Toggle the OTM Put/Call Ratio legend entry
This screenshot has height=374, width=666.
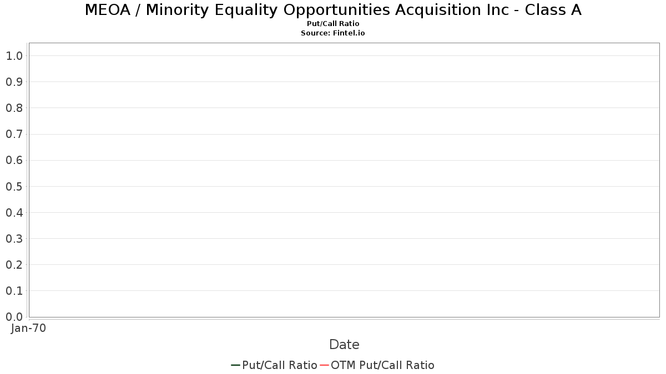click(x=377, y=365)
